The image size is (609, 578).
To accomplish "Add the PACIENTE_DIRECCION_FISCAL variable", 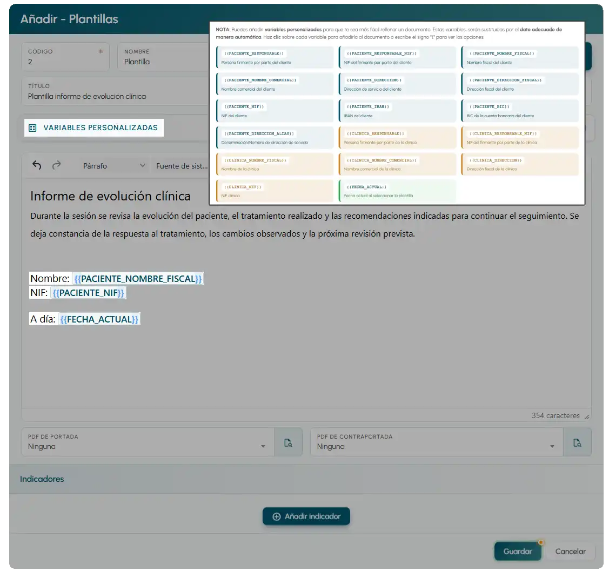I will 520,84.
